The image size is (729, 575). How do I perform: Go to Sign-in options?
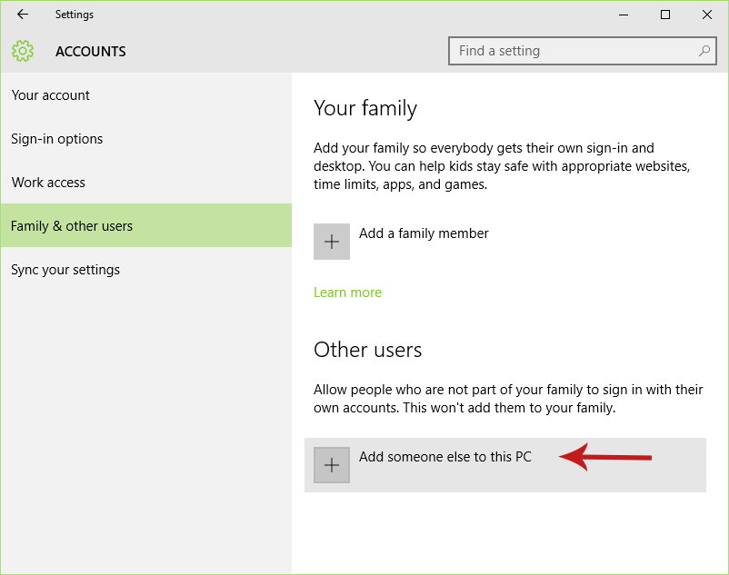[x=56, y=139]
